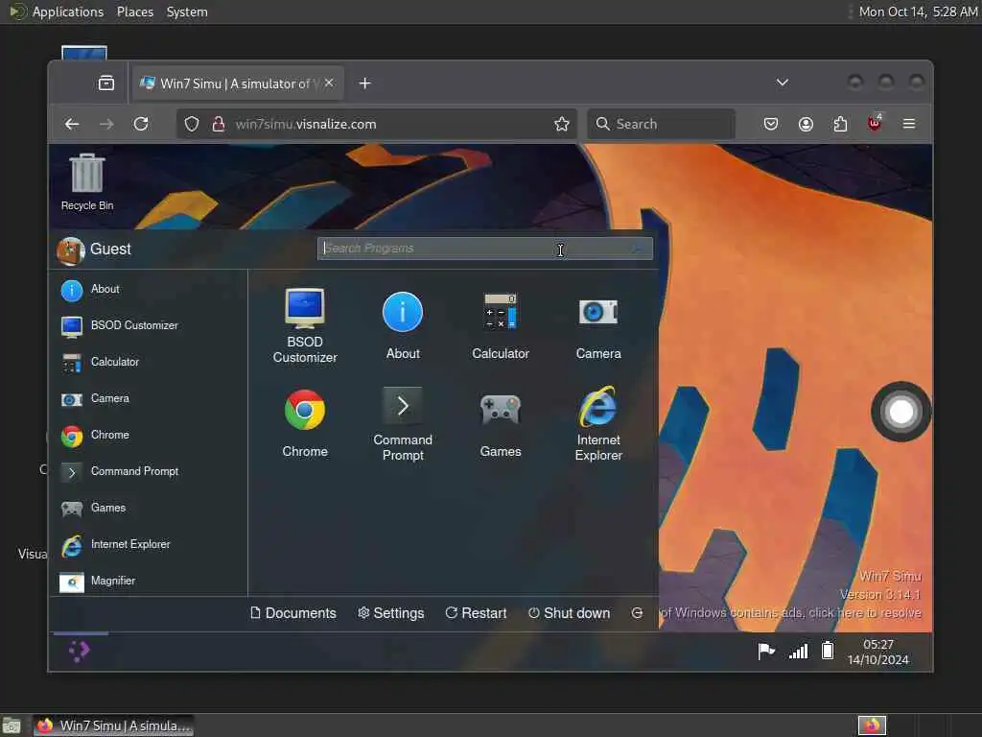
Task: Reload the current page
Action: pos(141,124)
